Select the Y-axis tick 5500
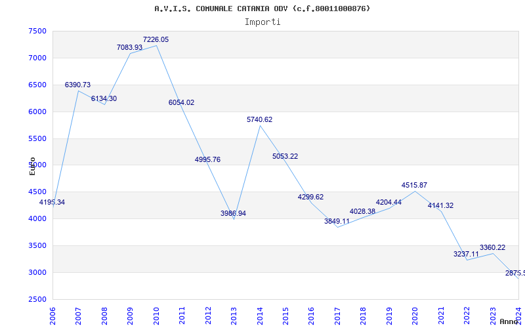 click(x=37, y=138)
